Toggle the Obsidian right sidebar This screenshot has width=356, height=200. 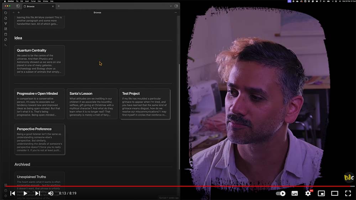[176, 6]
